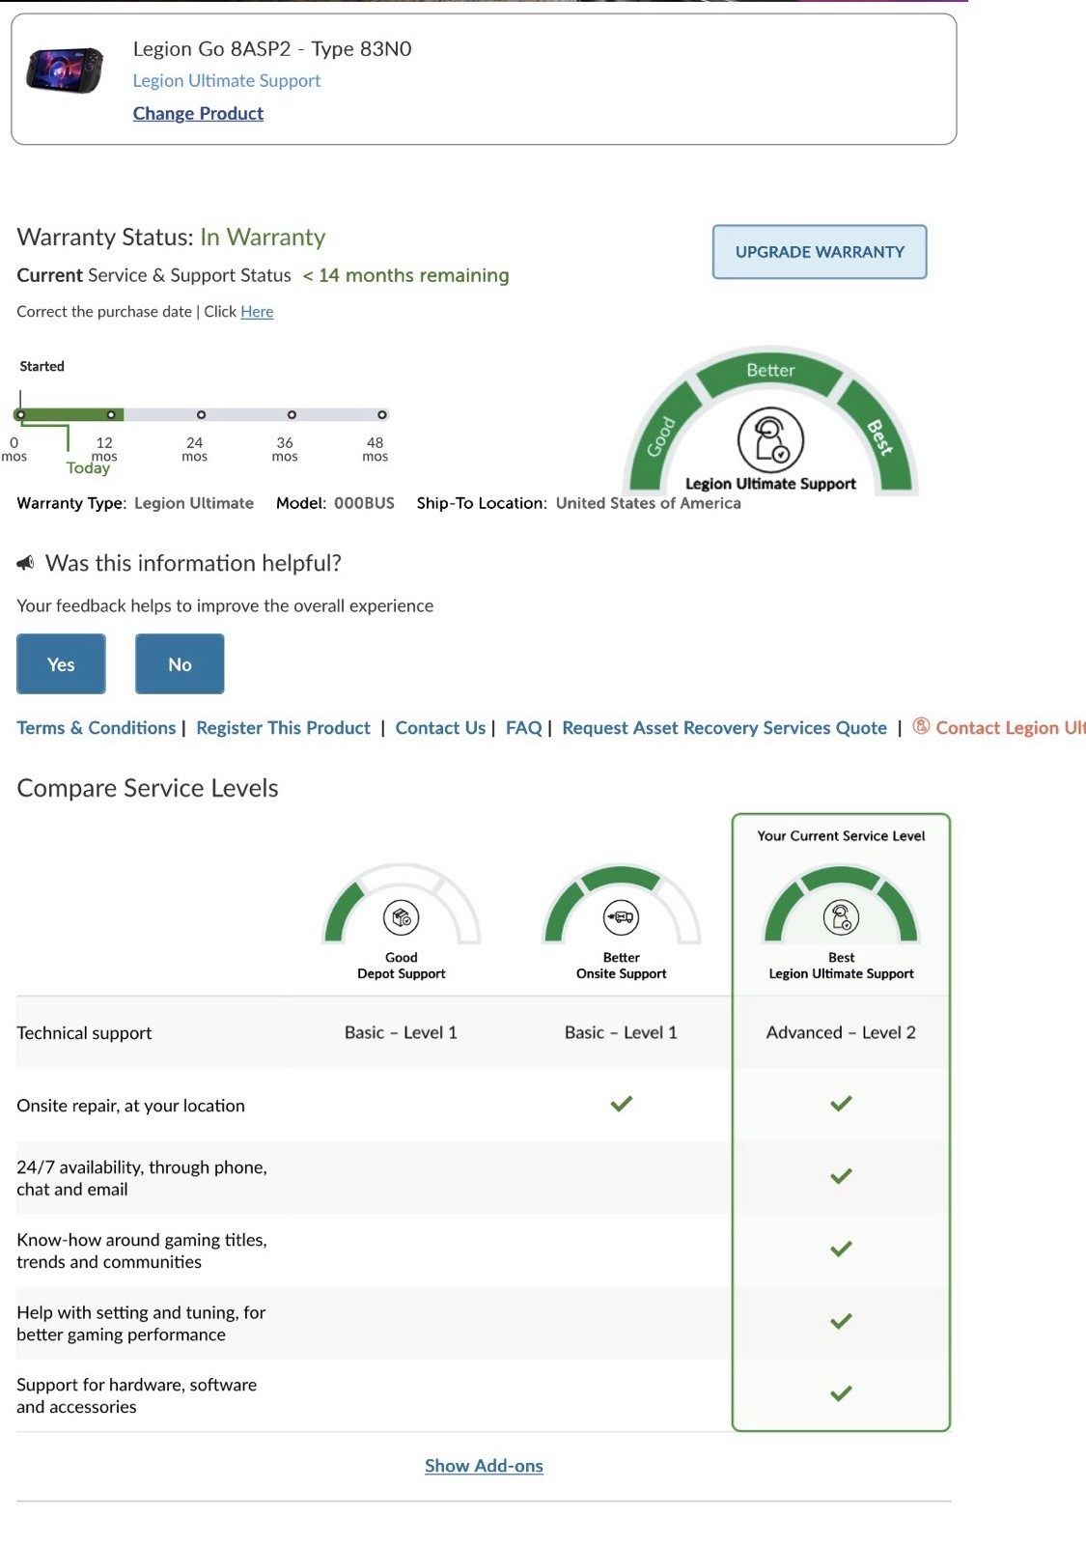Click the 24 mos marker on warranty timeline
Screen dimensions: 1086x1545
[x=201, y=414]
